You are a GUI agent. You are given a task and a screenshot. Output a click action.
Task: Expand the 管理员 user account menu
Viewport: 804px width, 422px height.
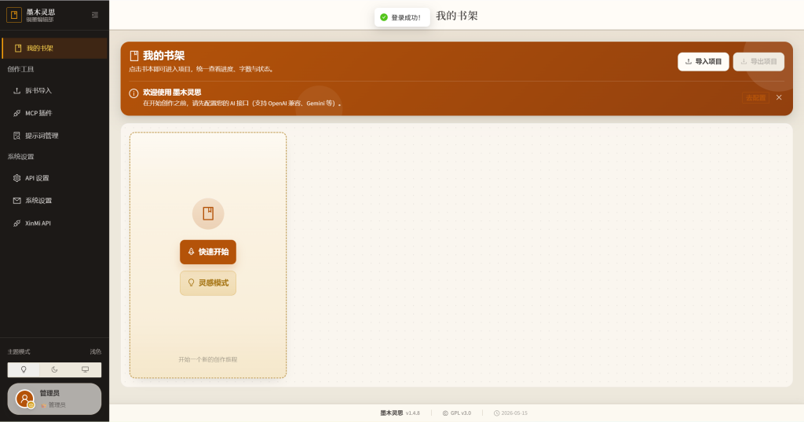coord(54,399)
